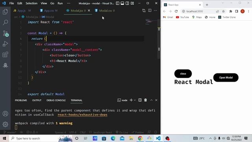
Task: Open a new Chrome tab
Action: [207, 5]
